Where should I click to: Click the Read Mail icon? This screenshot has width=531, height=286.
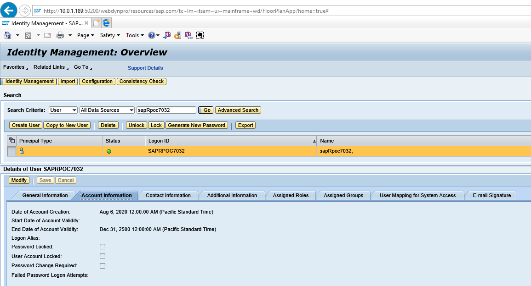tap(47, 35)
